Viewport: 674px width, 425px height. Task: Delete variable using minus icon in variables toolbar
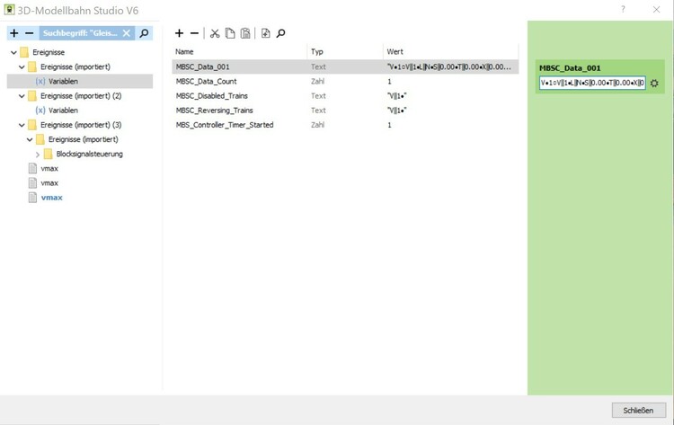coord(194,33)
